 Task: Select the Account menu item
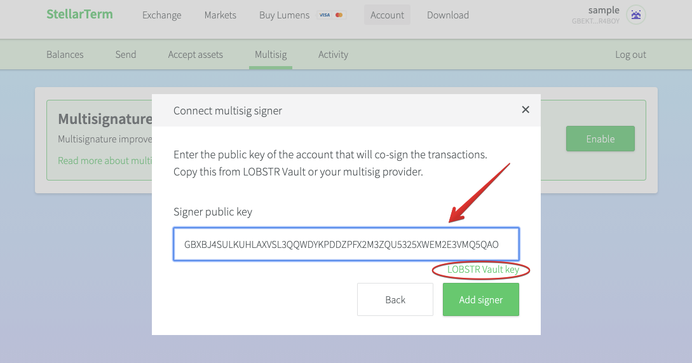point(387,15)
